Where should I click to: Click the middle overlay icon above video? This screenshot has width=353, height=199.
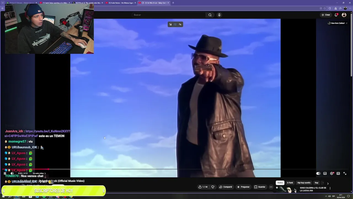pyautogui.click(x=175, y=24)
